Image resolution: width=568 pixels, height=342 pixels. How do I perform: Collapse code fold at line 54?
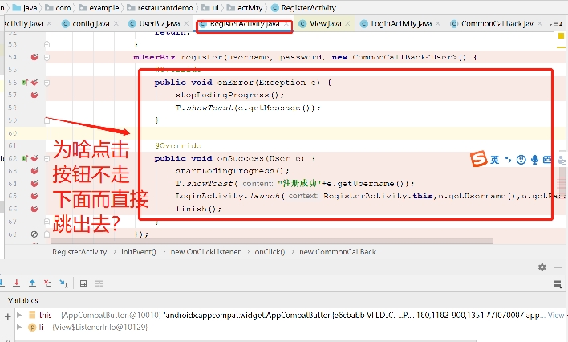tap(47, 57)
